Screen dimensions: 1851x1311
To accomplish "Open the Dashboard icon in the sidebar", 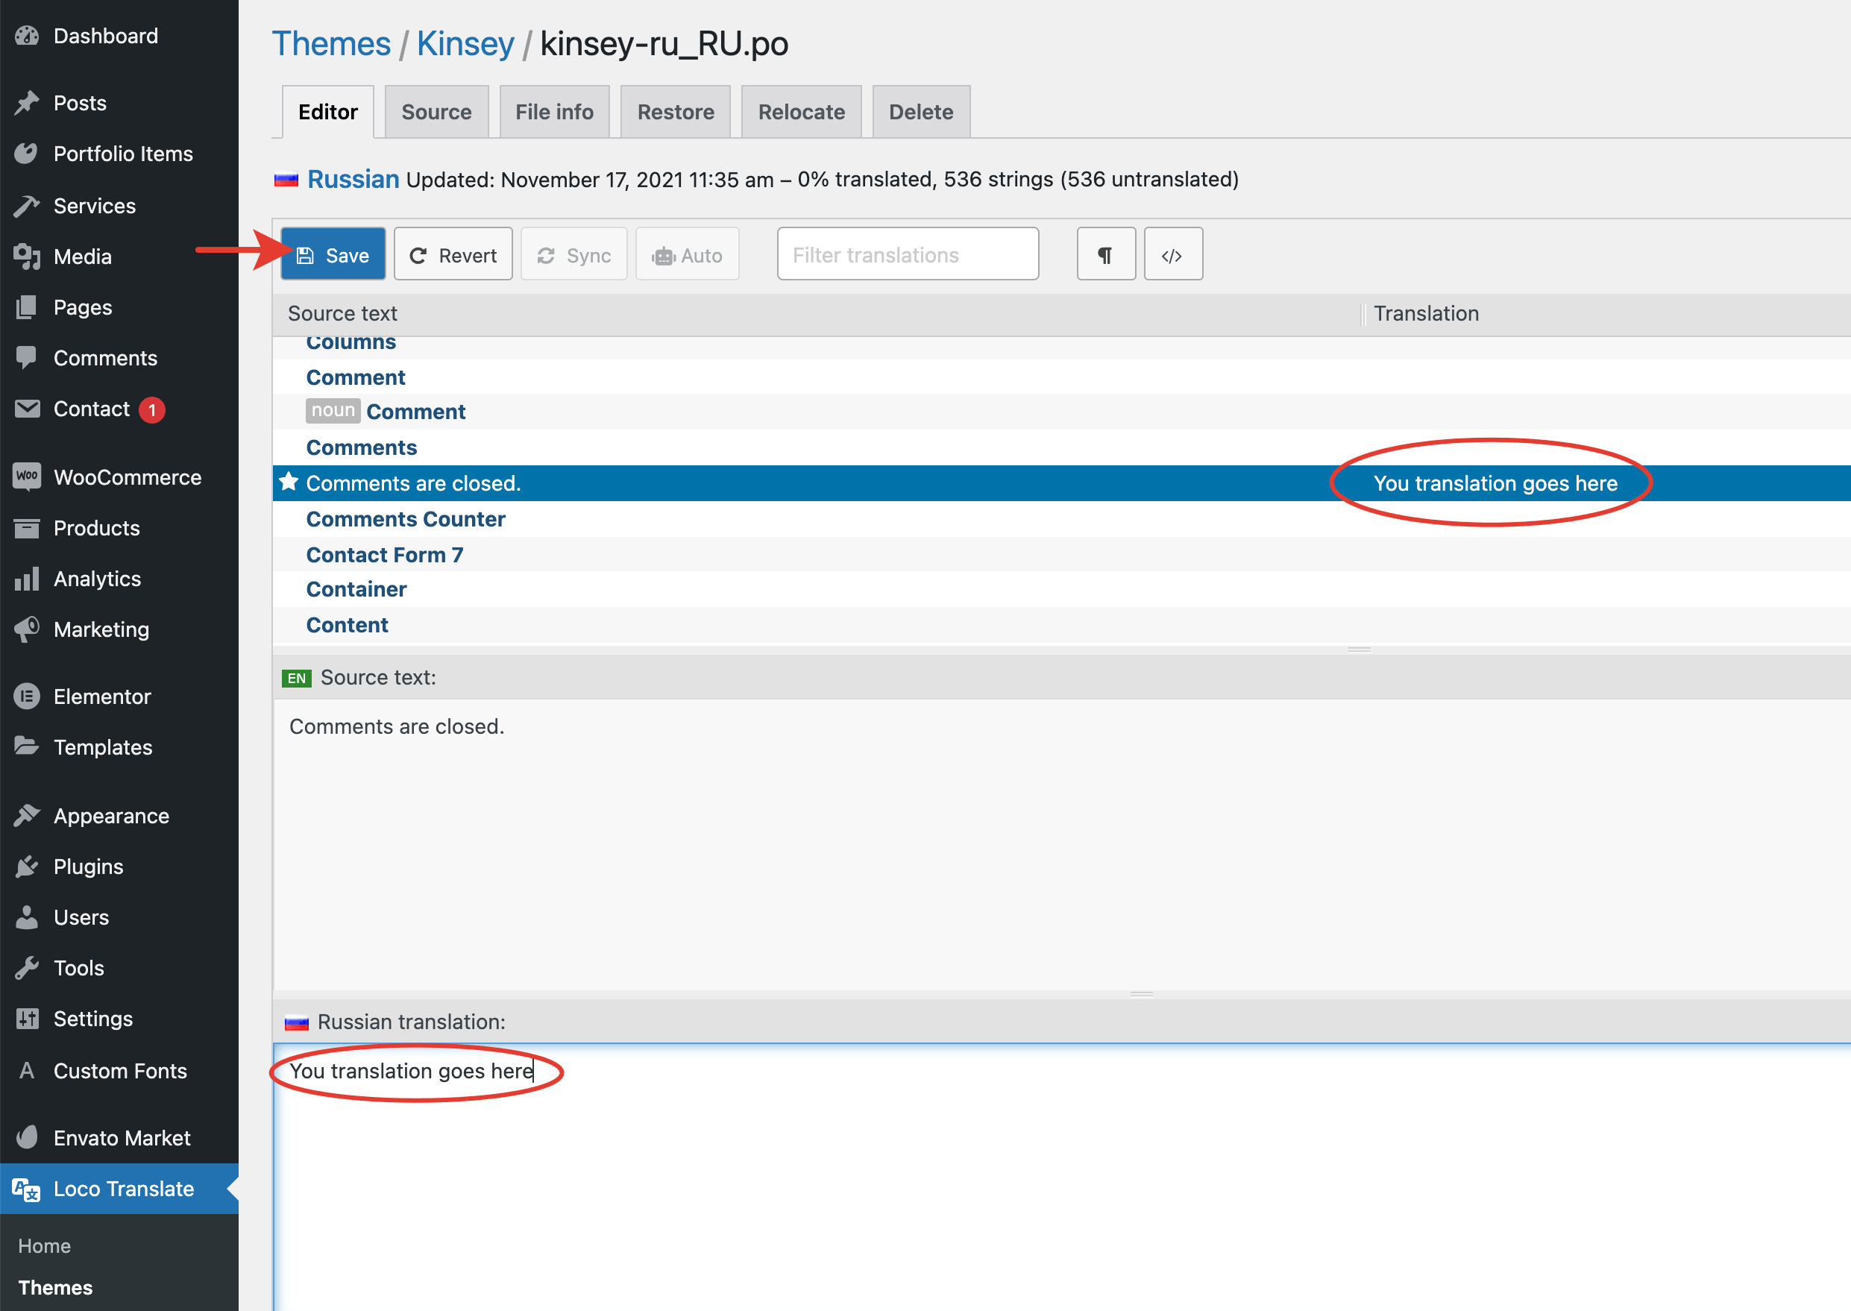I will tap(27, 37).
